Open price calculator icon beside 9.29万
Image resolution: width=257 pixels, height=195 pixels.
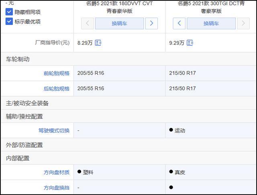click(x=190, y=43)
